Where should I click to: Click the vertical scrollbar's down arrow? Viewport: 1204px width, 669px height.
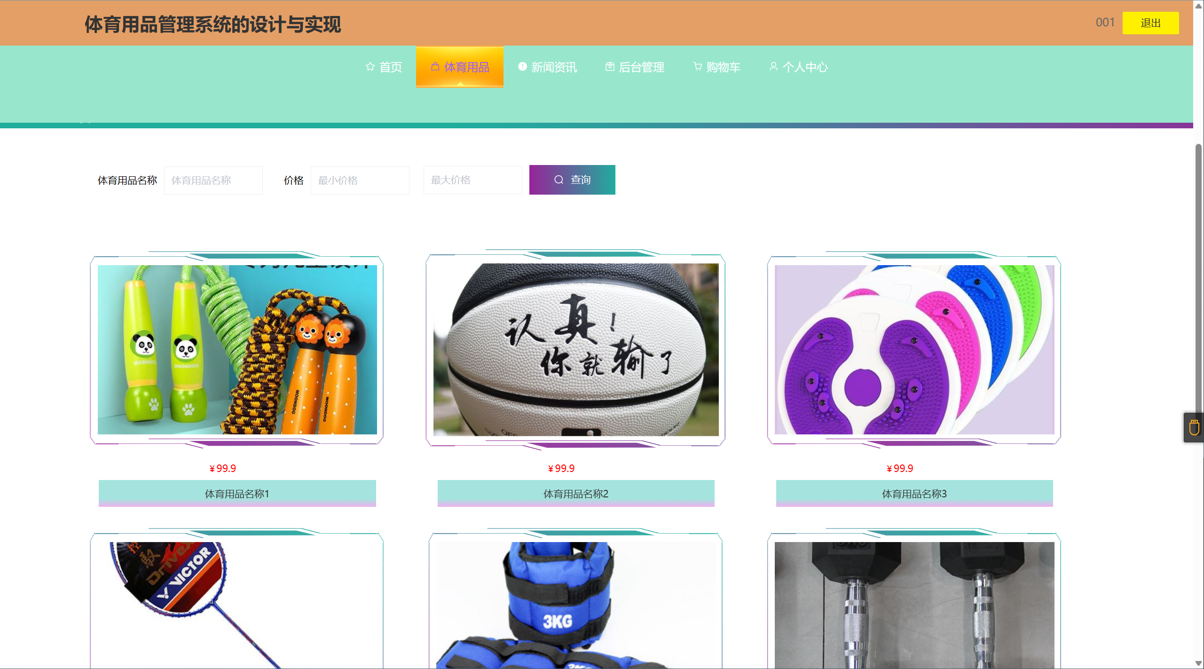pyautogui.click(x=1198, y=663)
